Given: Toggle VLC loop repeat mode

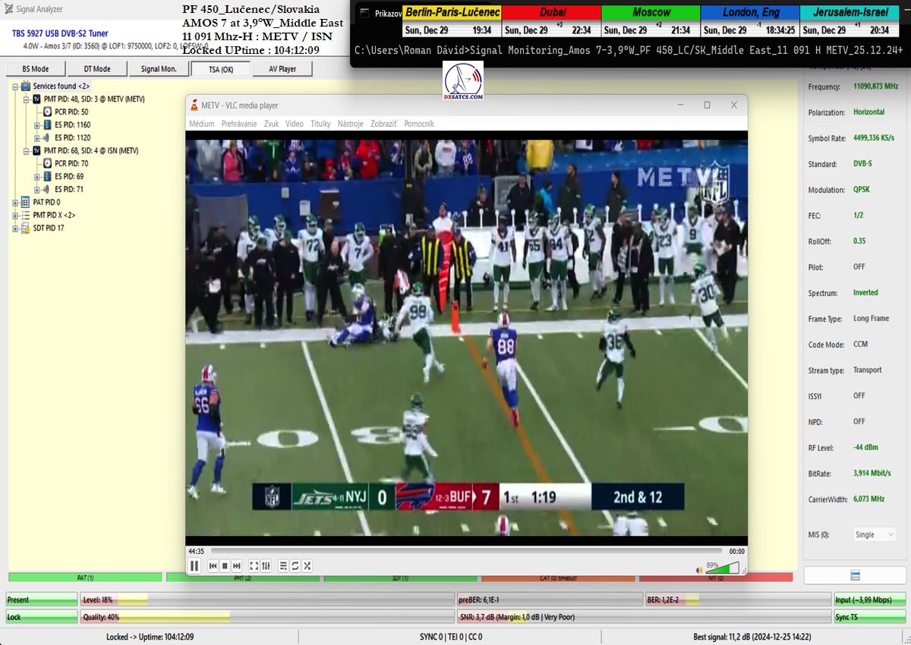Looking at the screenshot, I should (295, 566).
